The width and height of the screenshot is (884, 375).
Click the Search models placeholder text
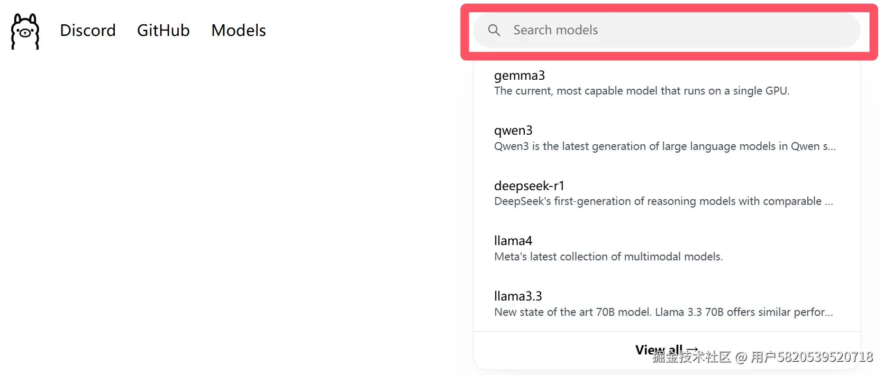555,30
